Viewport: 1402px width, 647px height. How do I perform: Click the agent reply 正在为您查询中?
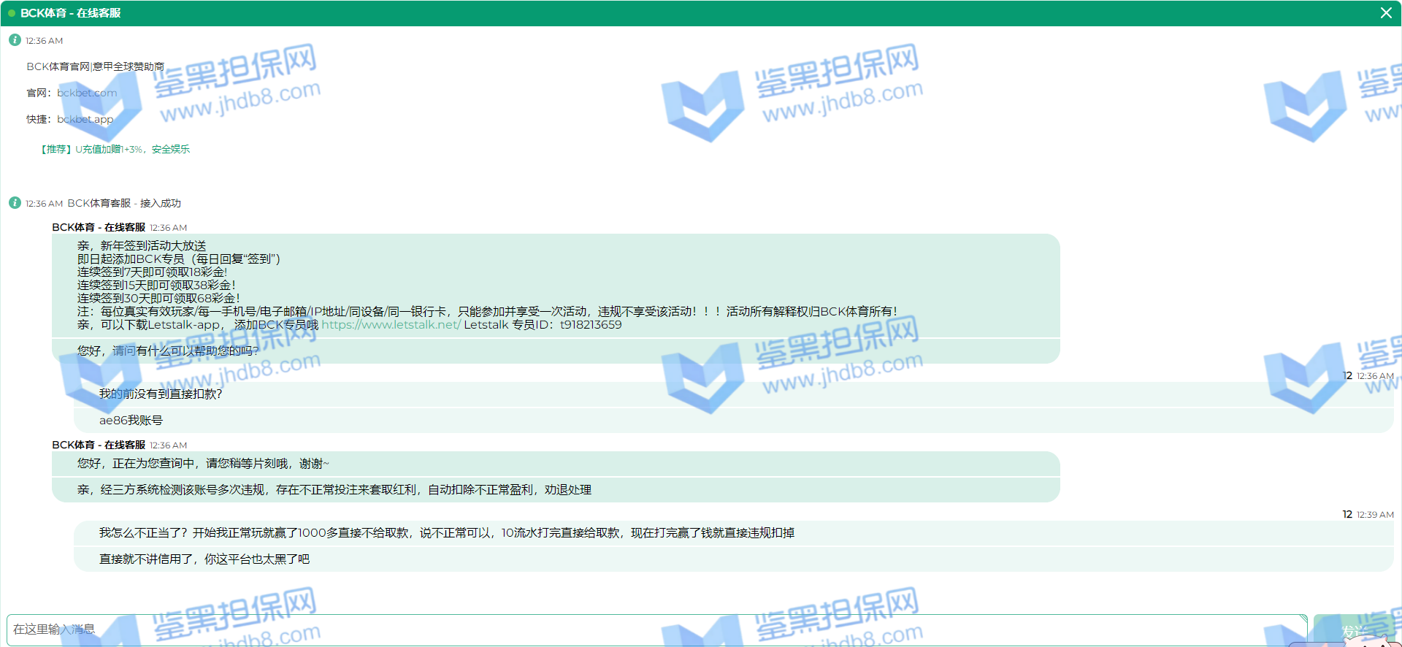(x=203, y=464)
